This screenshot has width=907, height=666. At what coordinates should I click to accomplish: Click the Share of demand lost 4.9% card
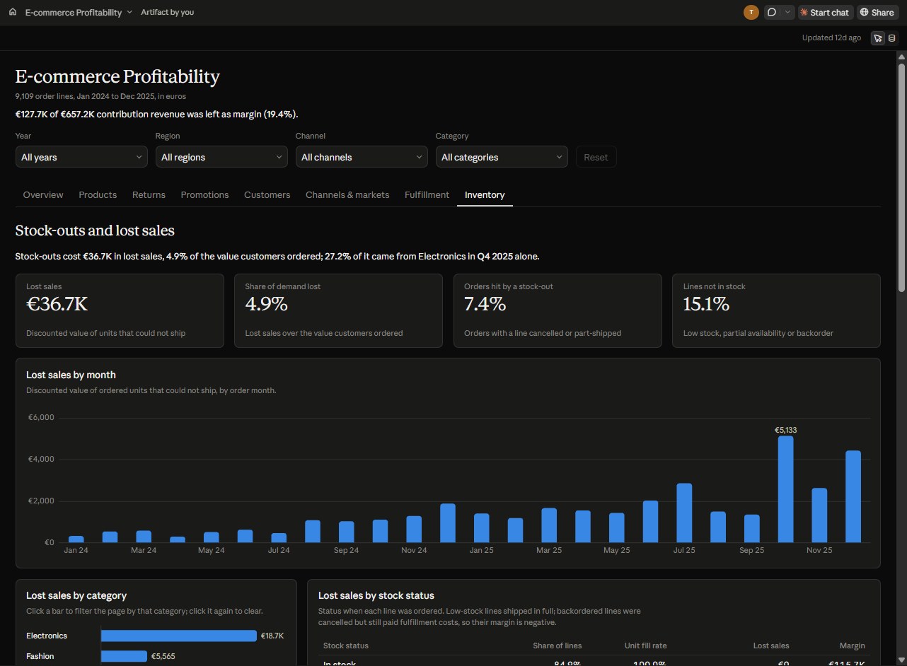(338, 311)
